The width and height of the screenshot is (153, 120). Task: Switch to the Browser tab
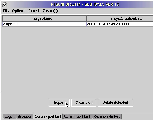click(x=25, y=117)
